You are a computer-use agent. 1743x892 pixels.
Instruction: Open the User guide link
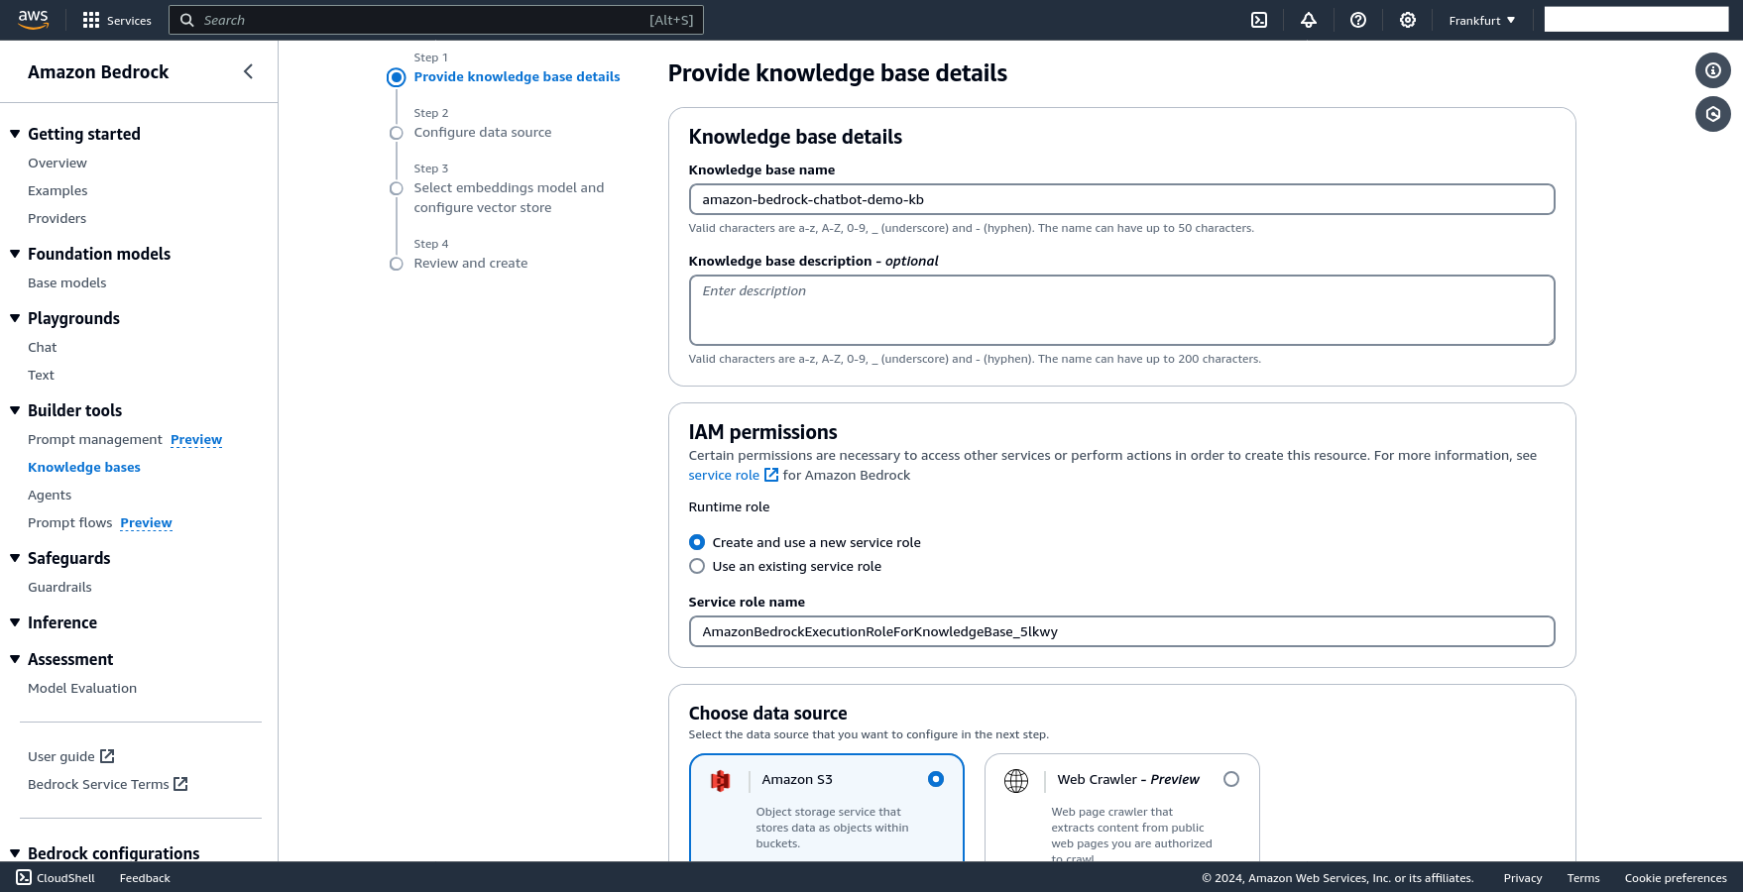click(x=61, y=756)
